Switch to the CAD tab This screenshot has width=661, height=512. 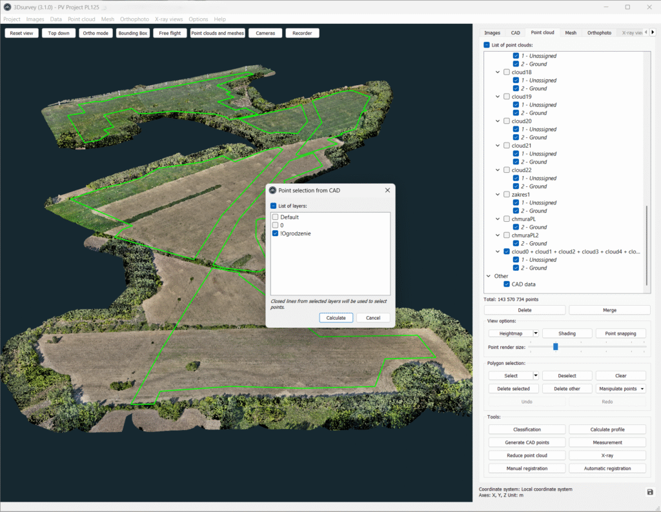515,32
